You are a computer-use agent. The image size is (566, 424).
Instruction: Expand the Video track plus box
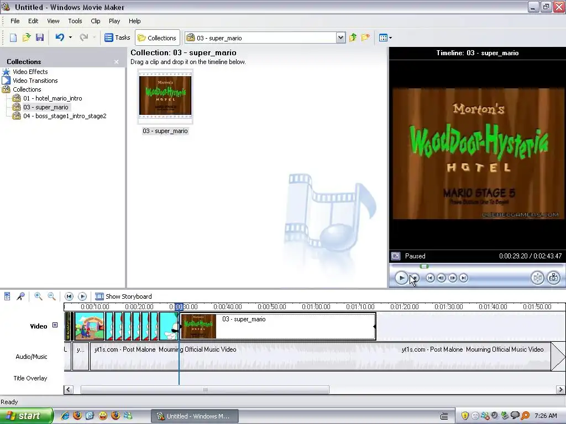pyautogui.click(x=55, y=325)
